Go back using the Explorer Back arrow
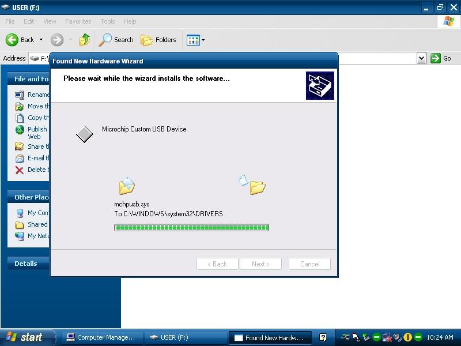 12,40
